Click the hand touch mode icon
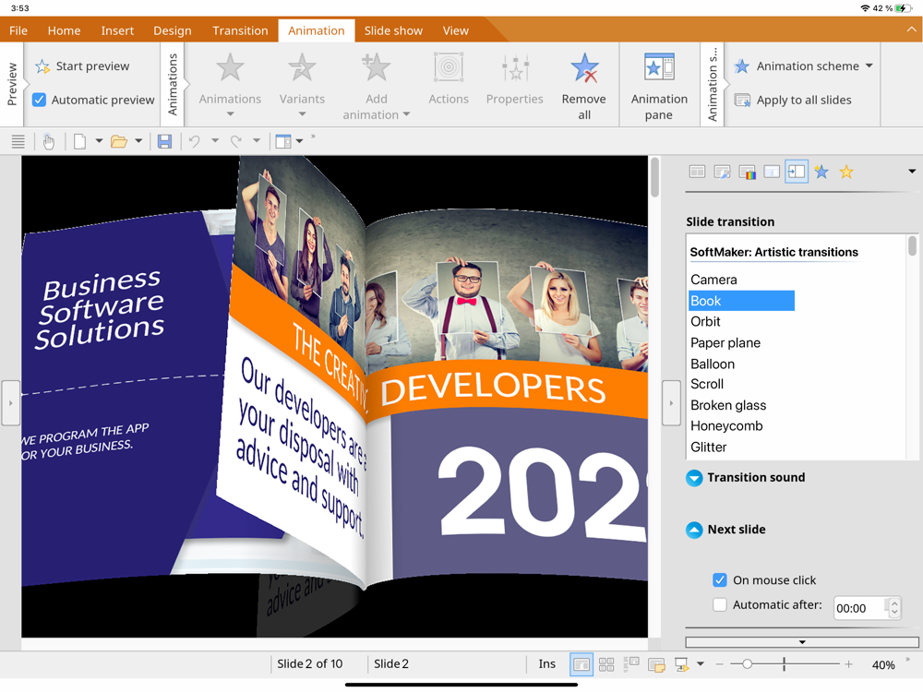923x692 pixels. pos(49,141)
